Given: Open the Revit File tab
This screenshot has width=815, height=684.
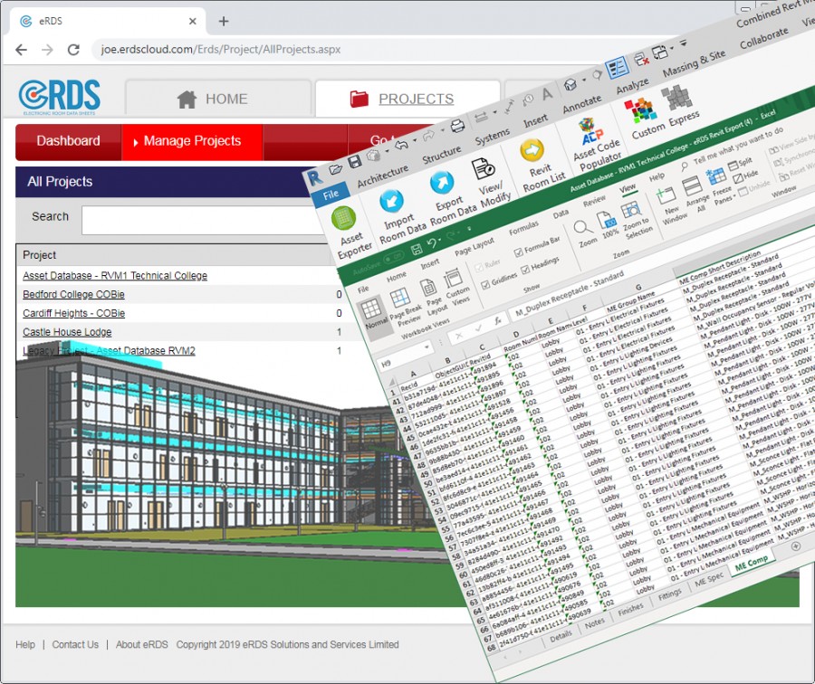Looking at the screenshot, I should click(x=331, y=195).
